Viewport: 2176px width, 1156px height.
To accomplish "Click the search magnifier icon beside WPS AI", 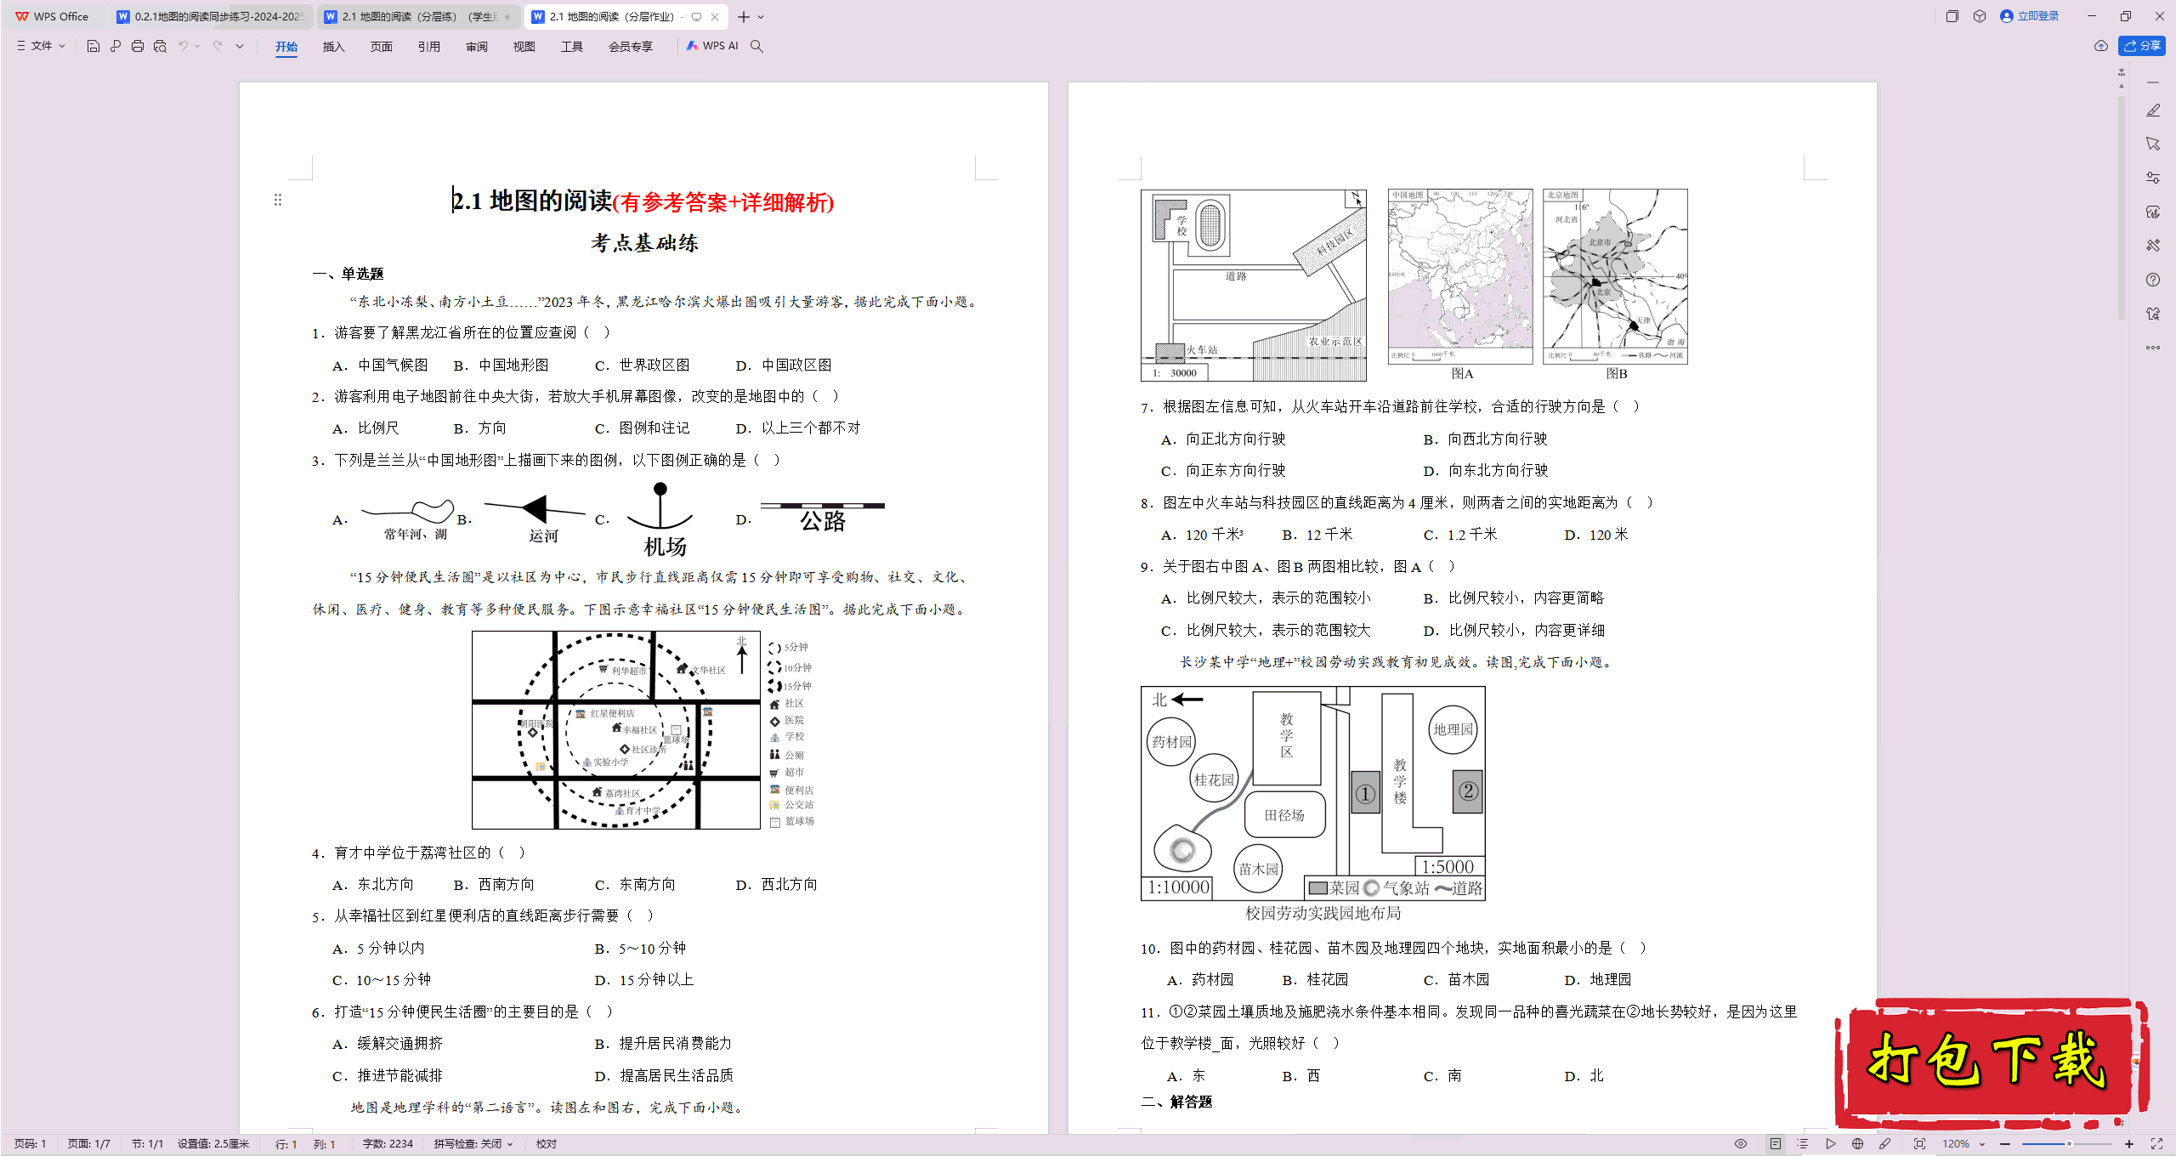I will (756, 46).
